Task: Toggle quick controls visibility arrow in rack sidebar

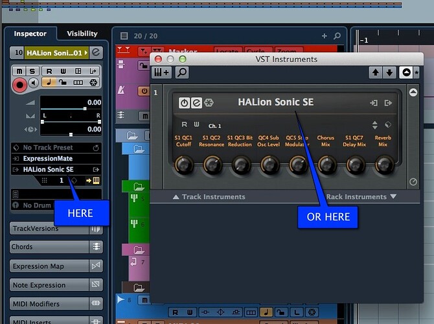Action: pos(413,93)
